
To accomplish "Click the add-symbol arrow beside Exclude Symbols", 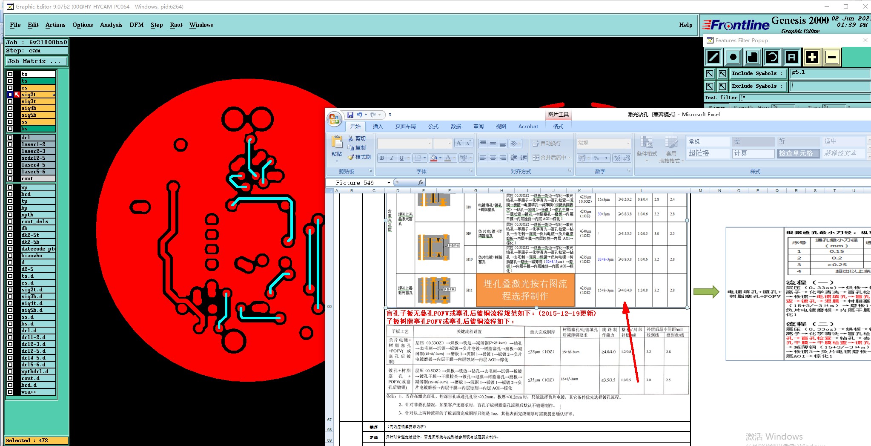I will [722, 86].
